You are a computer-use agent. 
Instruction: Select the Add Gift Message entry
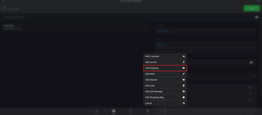165,91
